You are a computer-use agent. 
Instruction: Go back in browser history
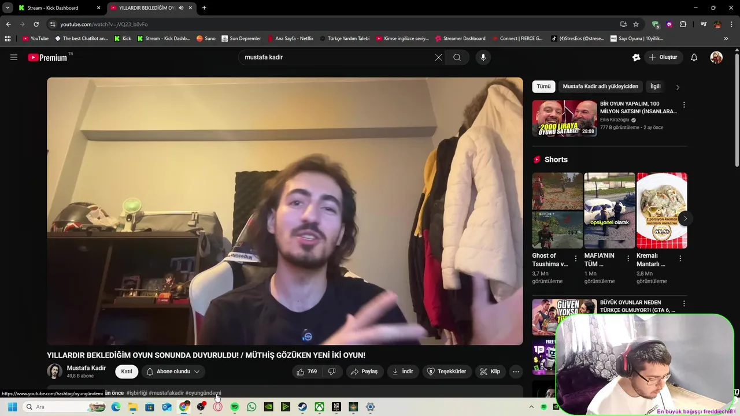8,24
